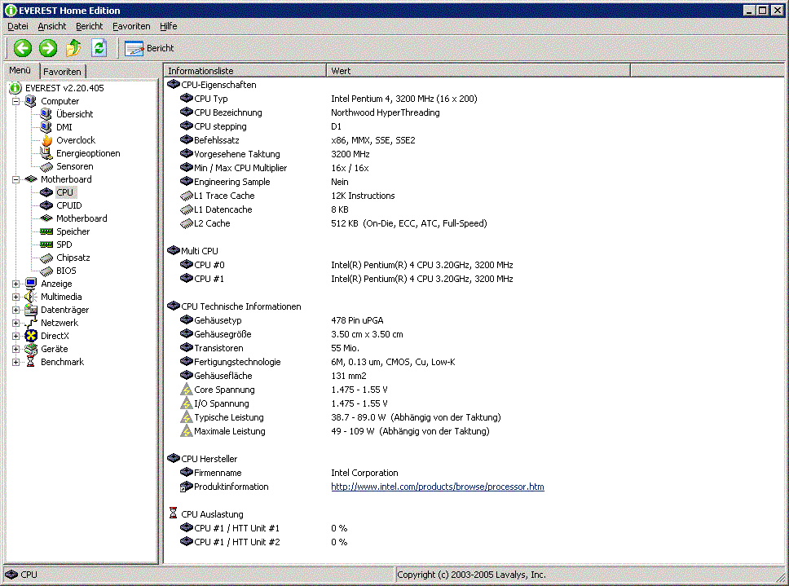Select the Sensoren icon in tree

46,166
